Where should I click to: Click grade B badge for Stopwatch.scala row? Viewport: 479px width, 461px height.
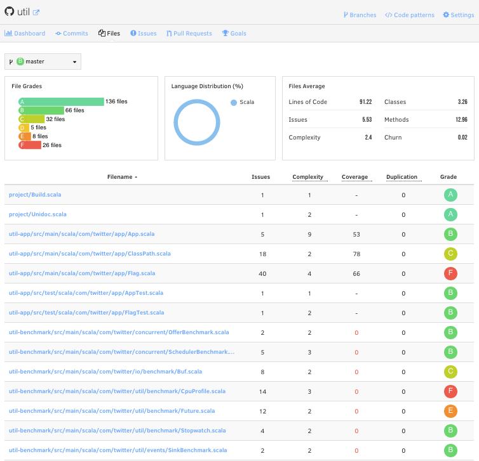[x=450, y=431]
